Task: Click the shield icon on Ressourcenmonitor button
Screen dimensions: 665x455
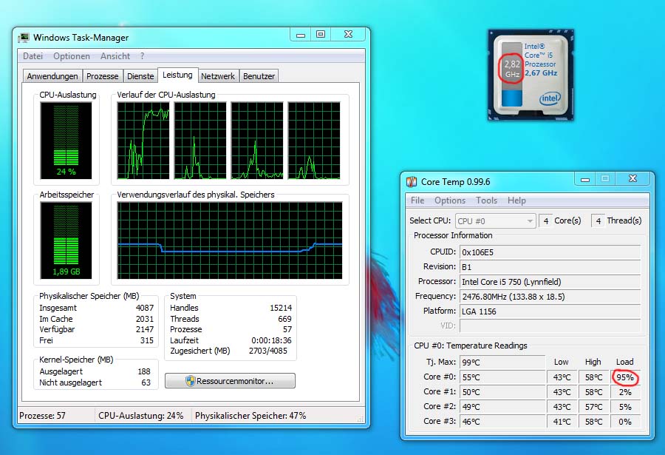Action: pyautogui.click(x=191, y=381)
